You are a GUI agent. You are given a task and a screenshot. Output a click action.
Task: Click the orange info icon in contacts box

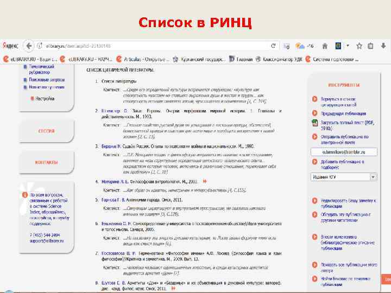(24, 195)
